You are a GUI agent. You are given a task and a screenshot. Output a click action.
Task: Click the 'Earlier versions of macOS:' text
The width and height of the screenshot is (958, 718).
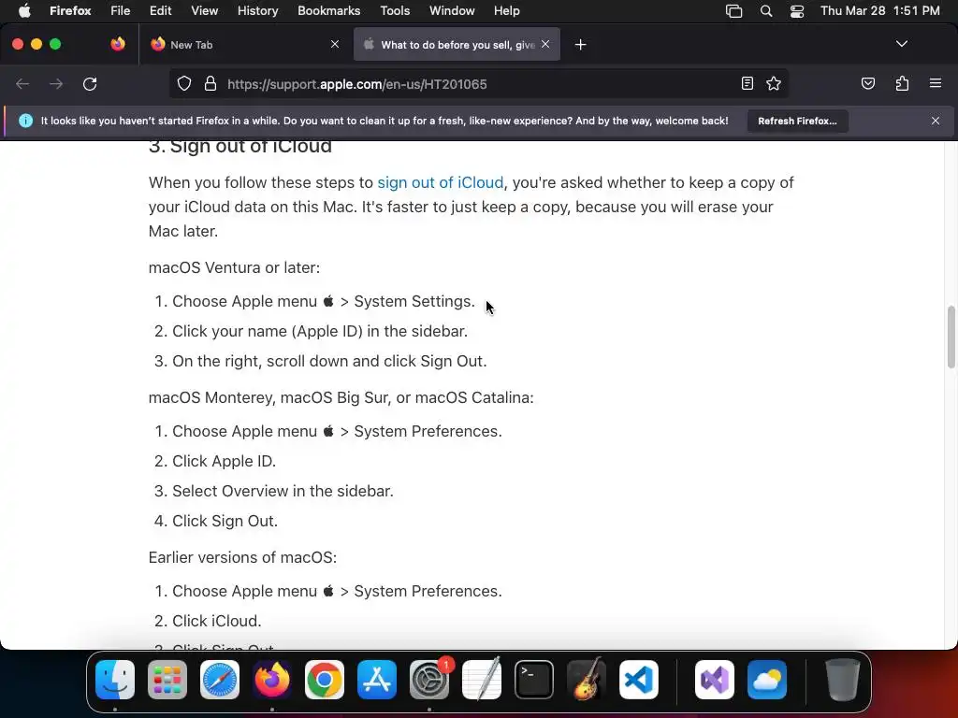tap(242, 557)
